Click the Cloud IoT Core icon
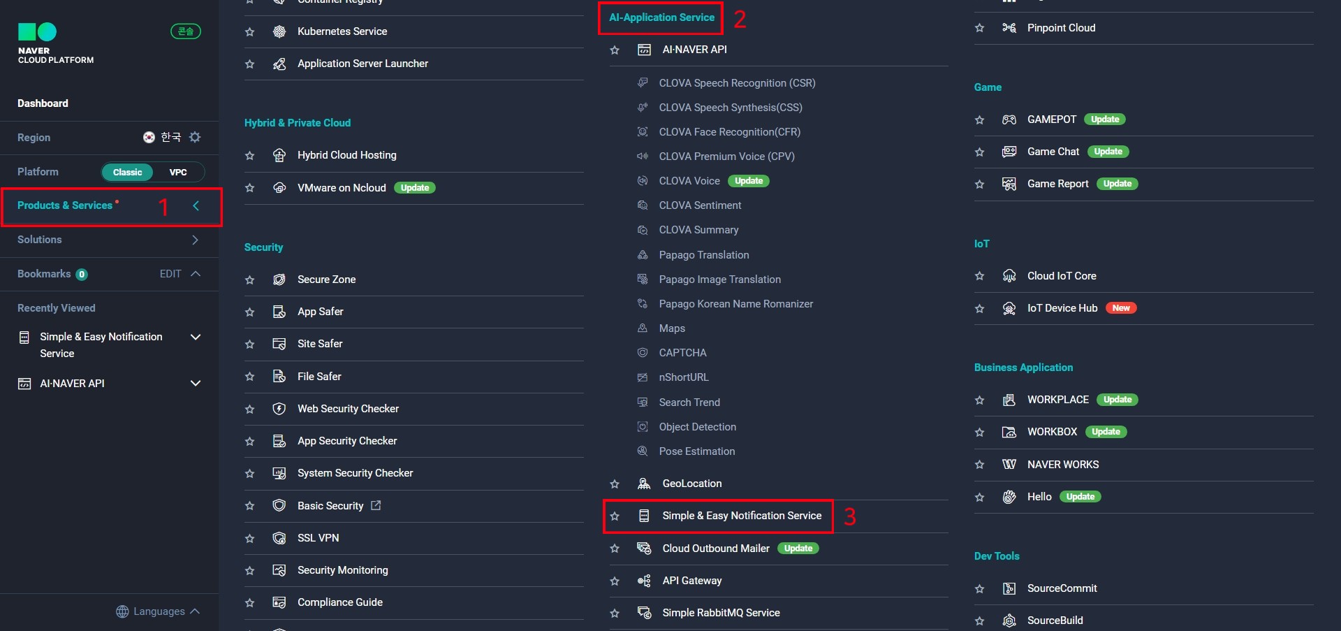 pos(1009,276)
